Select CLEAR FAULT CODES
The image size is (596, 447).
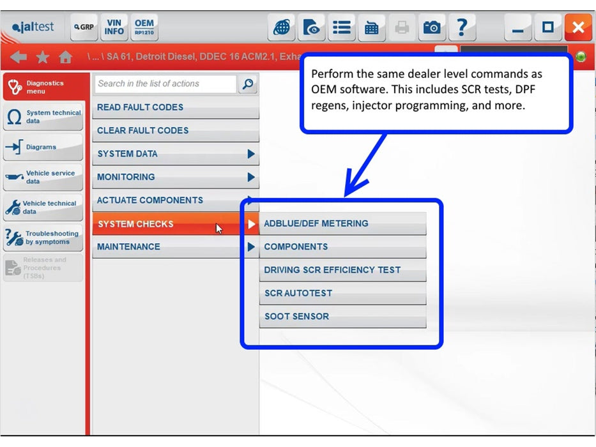(x=176, y=131)
